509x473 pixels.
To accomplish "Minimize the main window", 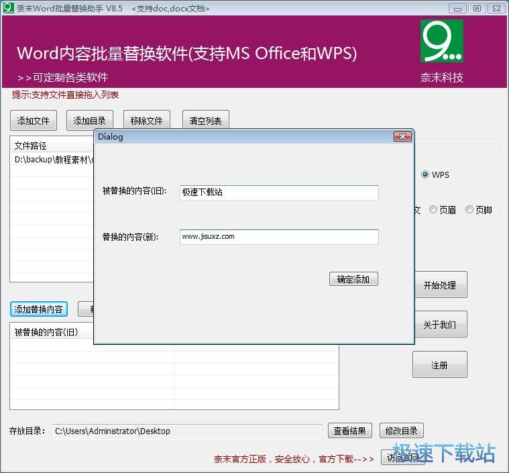I will (457, 9).
